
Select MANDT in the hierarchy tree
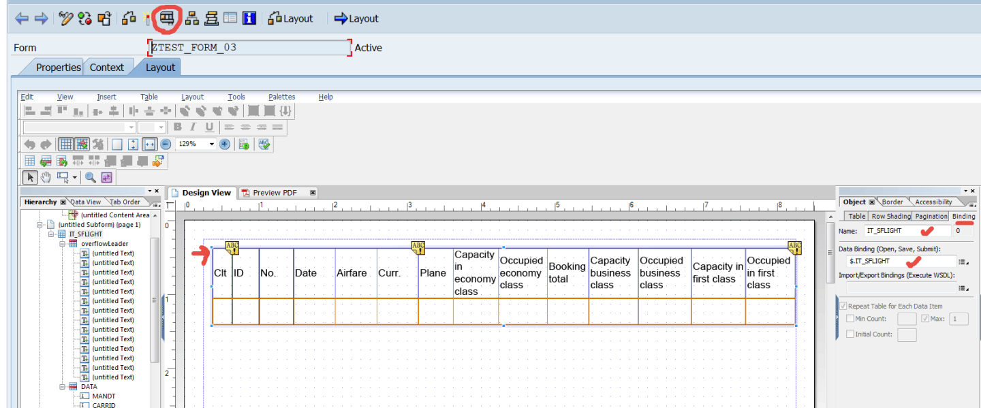(104, 396)
